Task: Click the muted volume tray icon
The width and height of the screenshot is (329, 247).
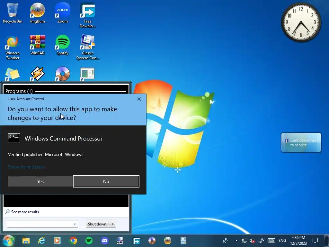Action: click(252, 241)
